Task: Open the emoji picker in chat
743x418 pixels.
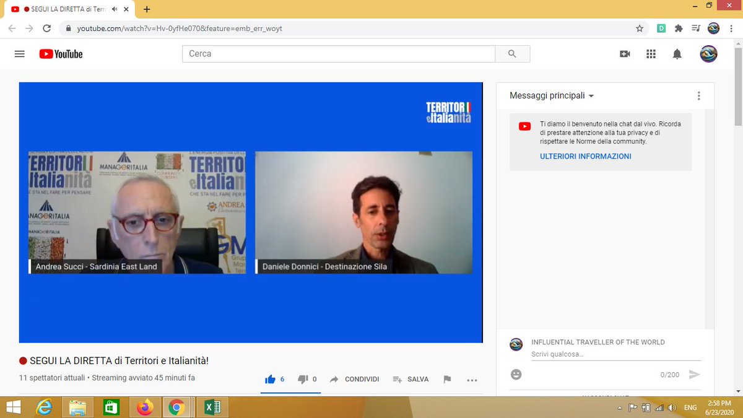Action: 516,375
